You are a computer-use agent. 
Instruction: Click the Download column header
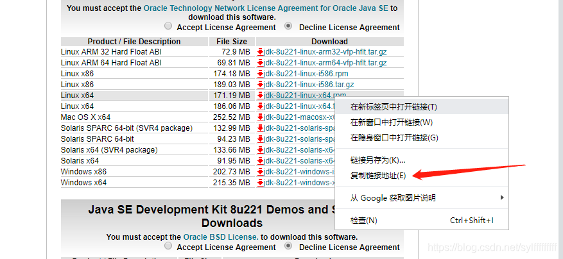(x=329, y=42)
